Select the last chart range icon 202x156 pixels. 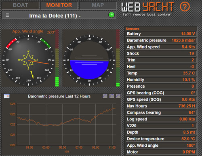click(x=118, y=96)
